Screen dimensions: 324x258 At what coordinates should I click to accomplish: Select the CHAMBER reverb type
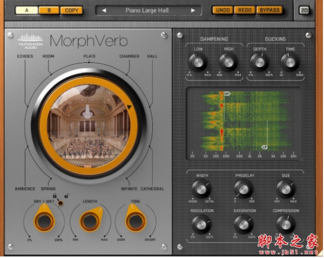click(130, 56)
